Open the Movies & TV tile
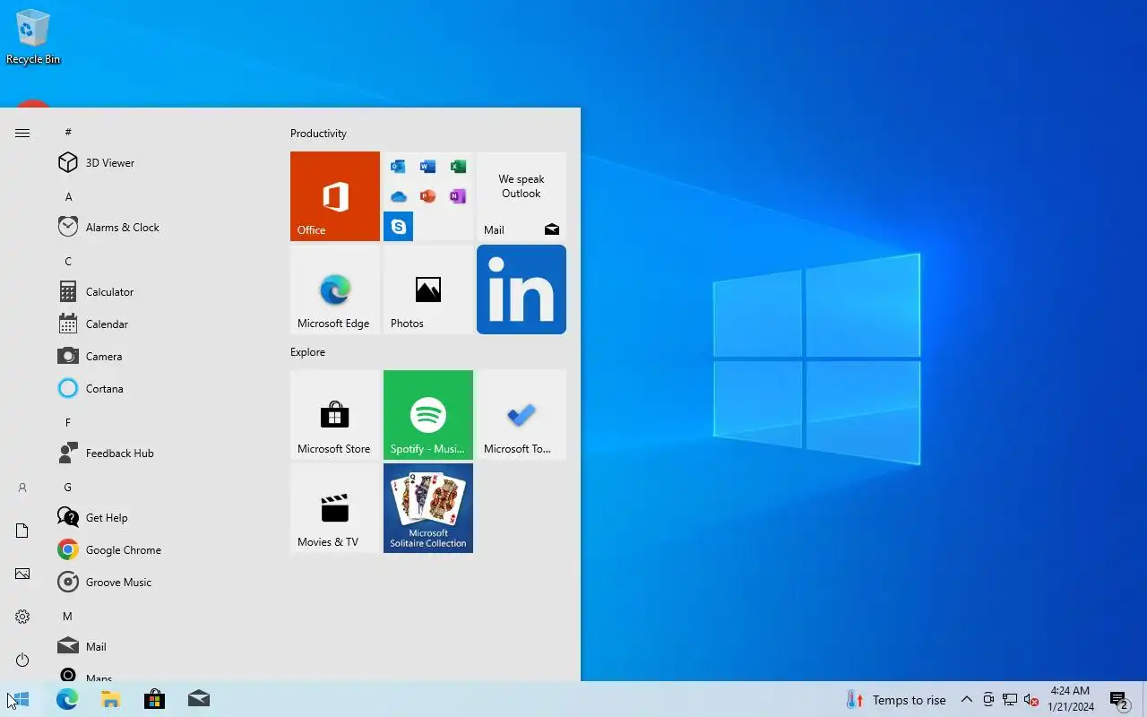The image size is (1147, 717). 335,508
